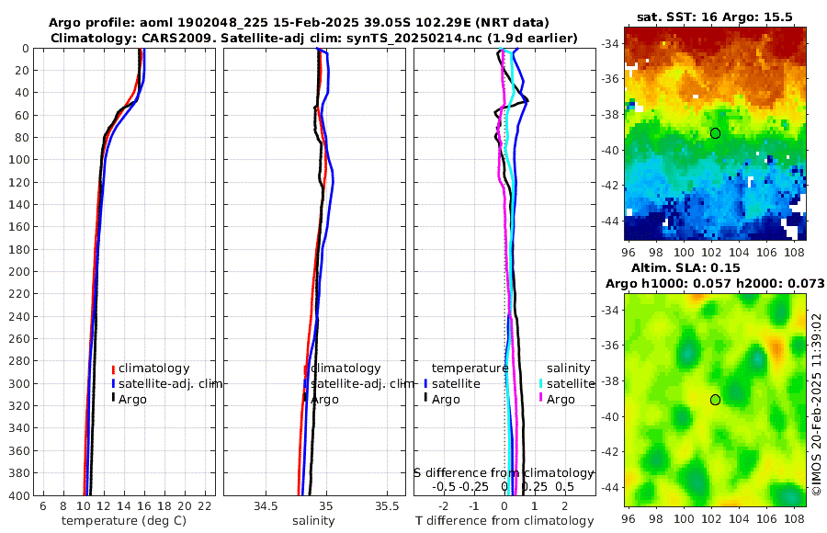Viewport: 827px width, 533px height.
Task: Click latitude label '-36' on SLA map
Action: click(610, 346)
